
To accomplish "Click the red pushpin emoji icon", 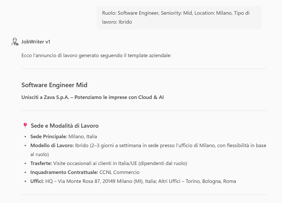I will [25, 126].
